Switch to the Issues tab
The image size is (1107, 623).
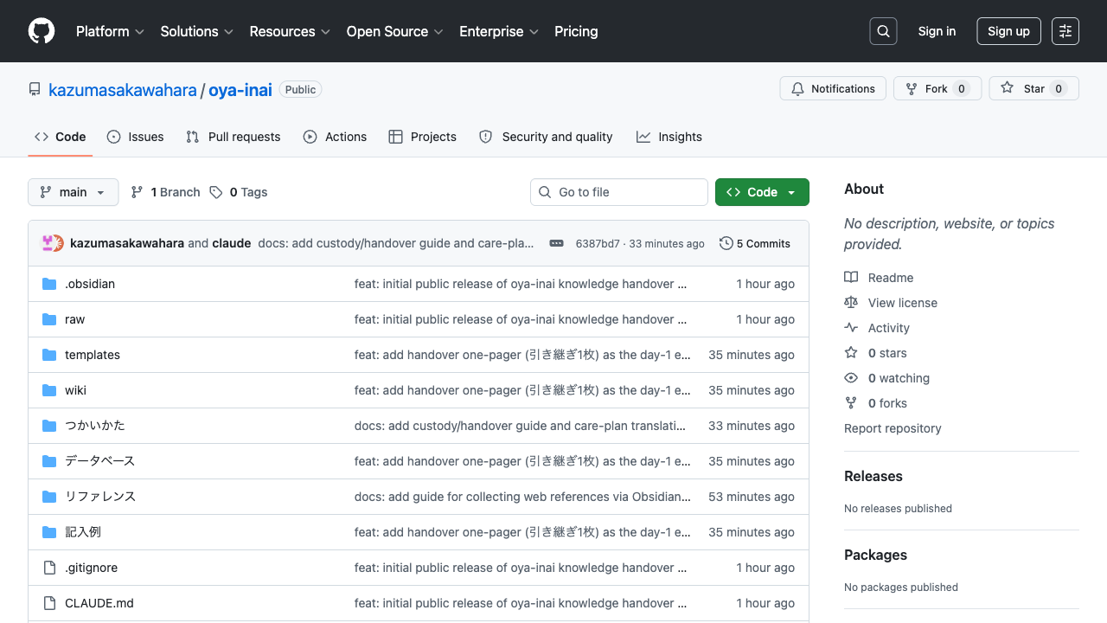136,137
